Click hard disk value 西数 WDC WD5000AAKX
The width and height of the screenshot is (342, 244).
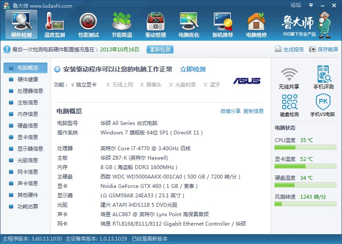170,177
